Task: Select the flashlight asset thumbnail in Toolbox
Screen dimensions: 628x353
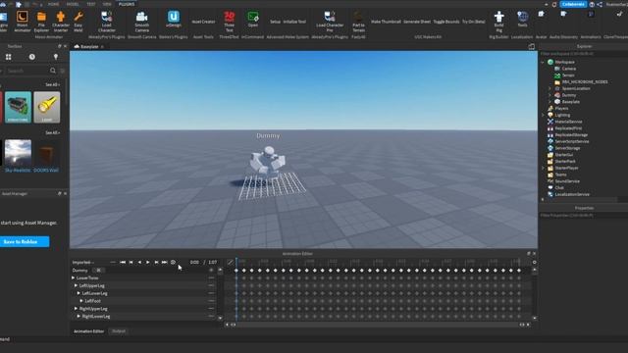Action: point(47,107)
